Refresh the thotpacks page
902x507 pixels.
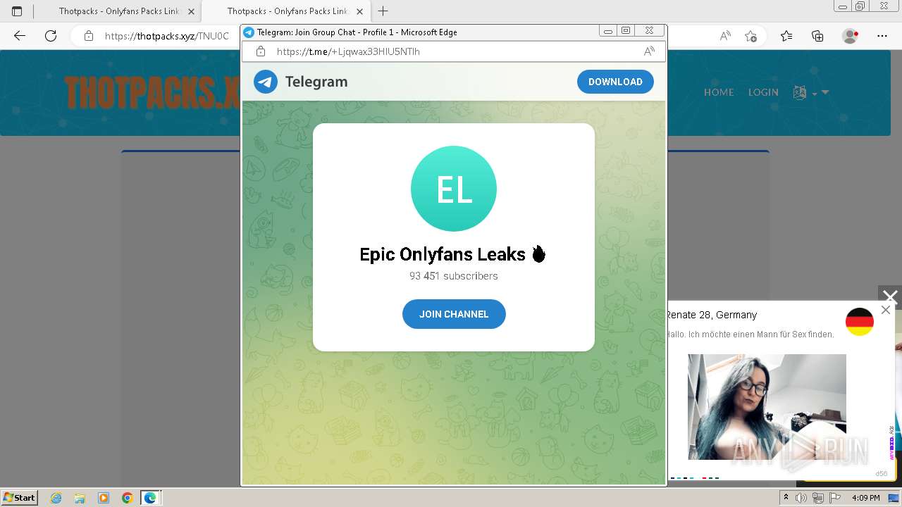click(x=51, y=36)
